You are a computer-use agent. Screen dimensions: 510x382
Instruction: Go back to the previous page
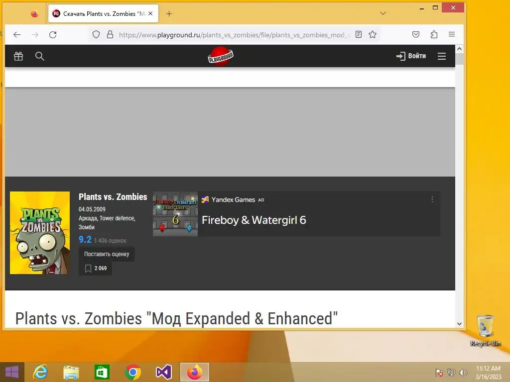pos(17,35)
